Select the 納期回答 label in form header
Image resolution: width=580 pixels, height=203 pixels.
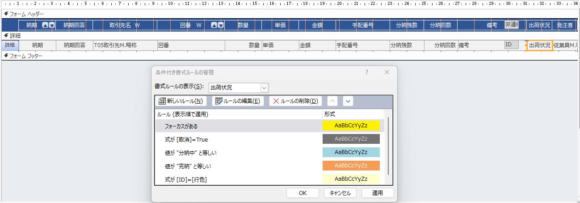coord(75,25)
